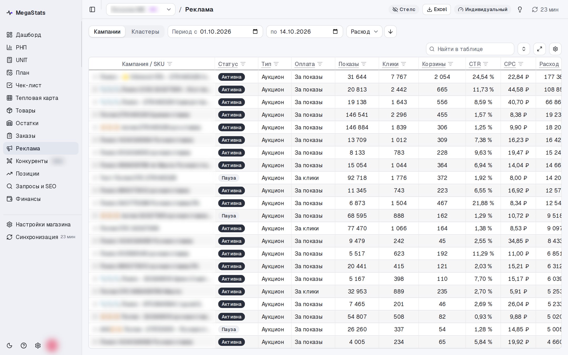Go to UNIT economics page
Image resolution: width=568 pixels, height=355 pixels.
(x=41, y=60)
